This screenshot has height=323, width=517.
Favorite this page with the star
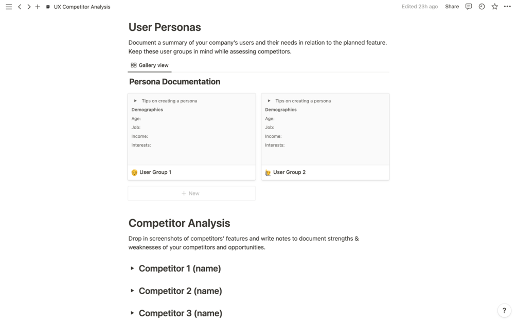(494, 7)
